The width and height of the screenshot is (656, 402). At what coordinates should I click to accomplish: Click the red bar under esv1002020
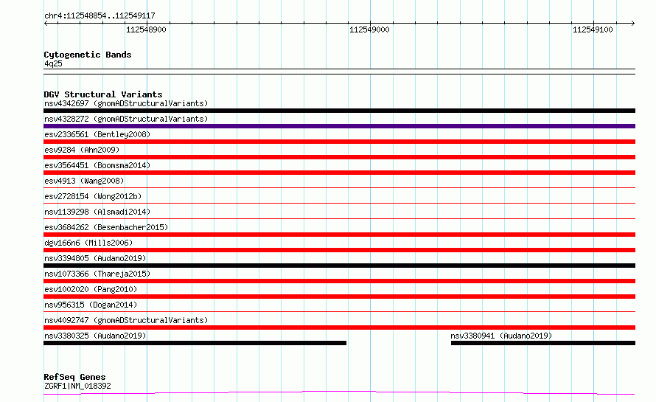(x=339, y=297)
